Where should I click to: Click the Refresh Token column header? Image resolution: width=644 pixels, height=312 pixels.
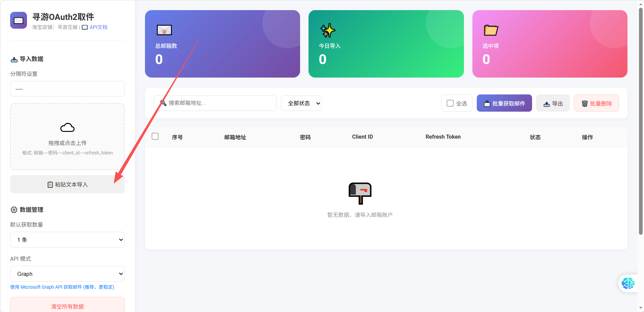click(443, 137)
